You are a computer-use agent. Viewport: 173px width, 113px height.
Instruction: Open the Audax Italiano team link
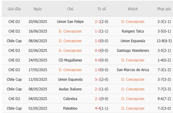tap(70, 89)
